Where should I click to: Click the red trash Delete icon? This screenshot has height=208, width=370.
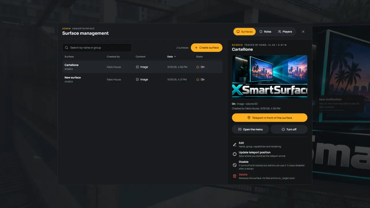pos(235,176)
